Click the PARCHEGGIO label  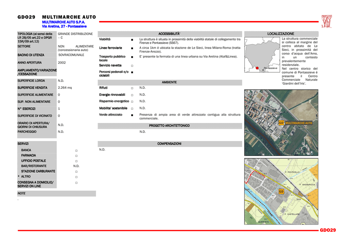click(27, 132)
